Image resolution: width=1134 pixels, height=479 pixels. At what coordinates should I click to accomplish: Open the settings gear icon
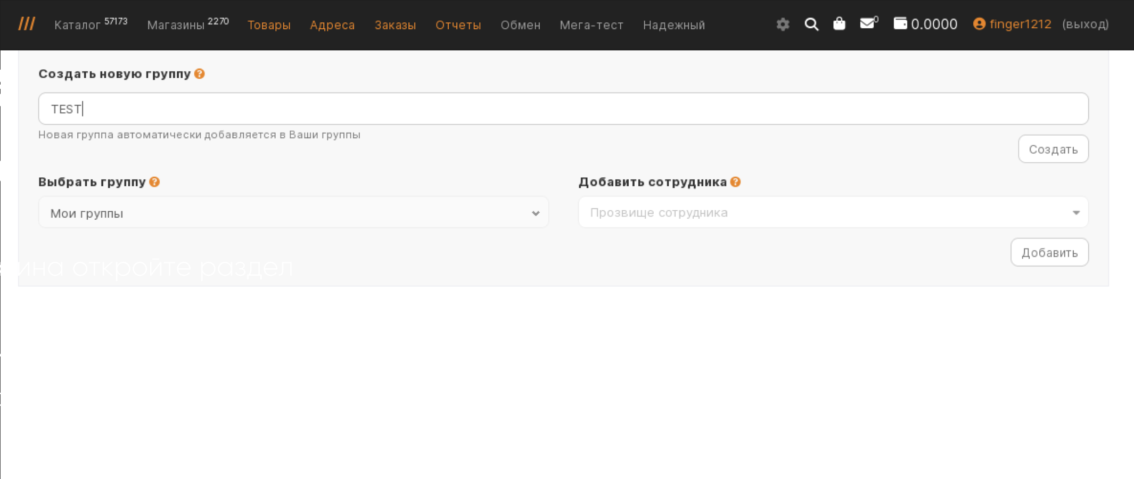(783, 24)
